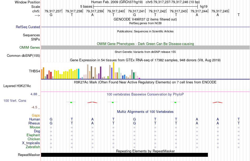Image resolution: width=250 pixels, height=161 pixels.
Task: Click position label 79,317,241
Action: point(136,11)
